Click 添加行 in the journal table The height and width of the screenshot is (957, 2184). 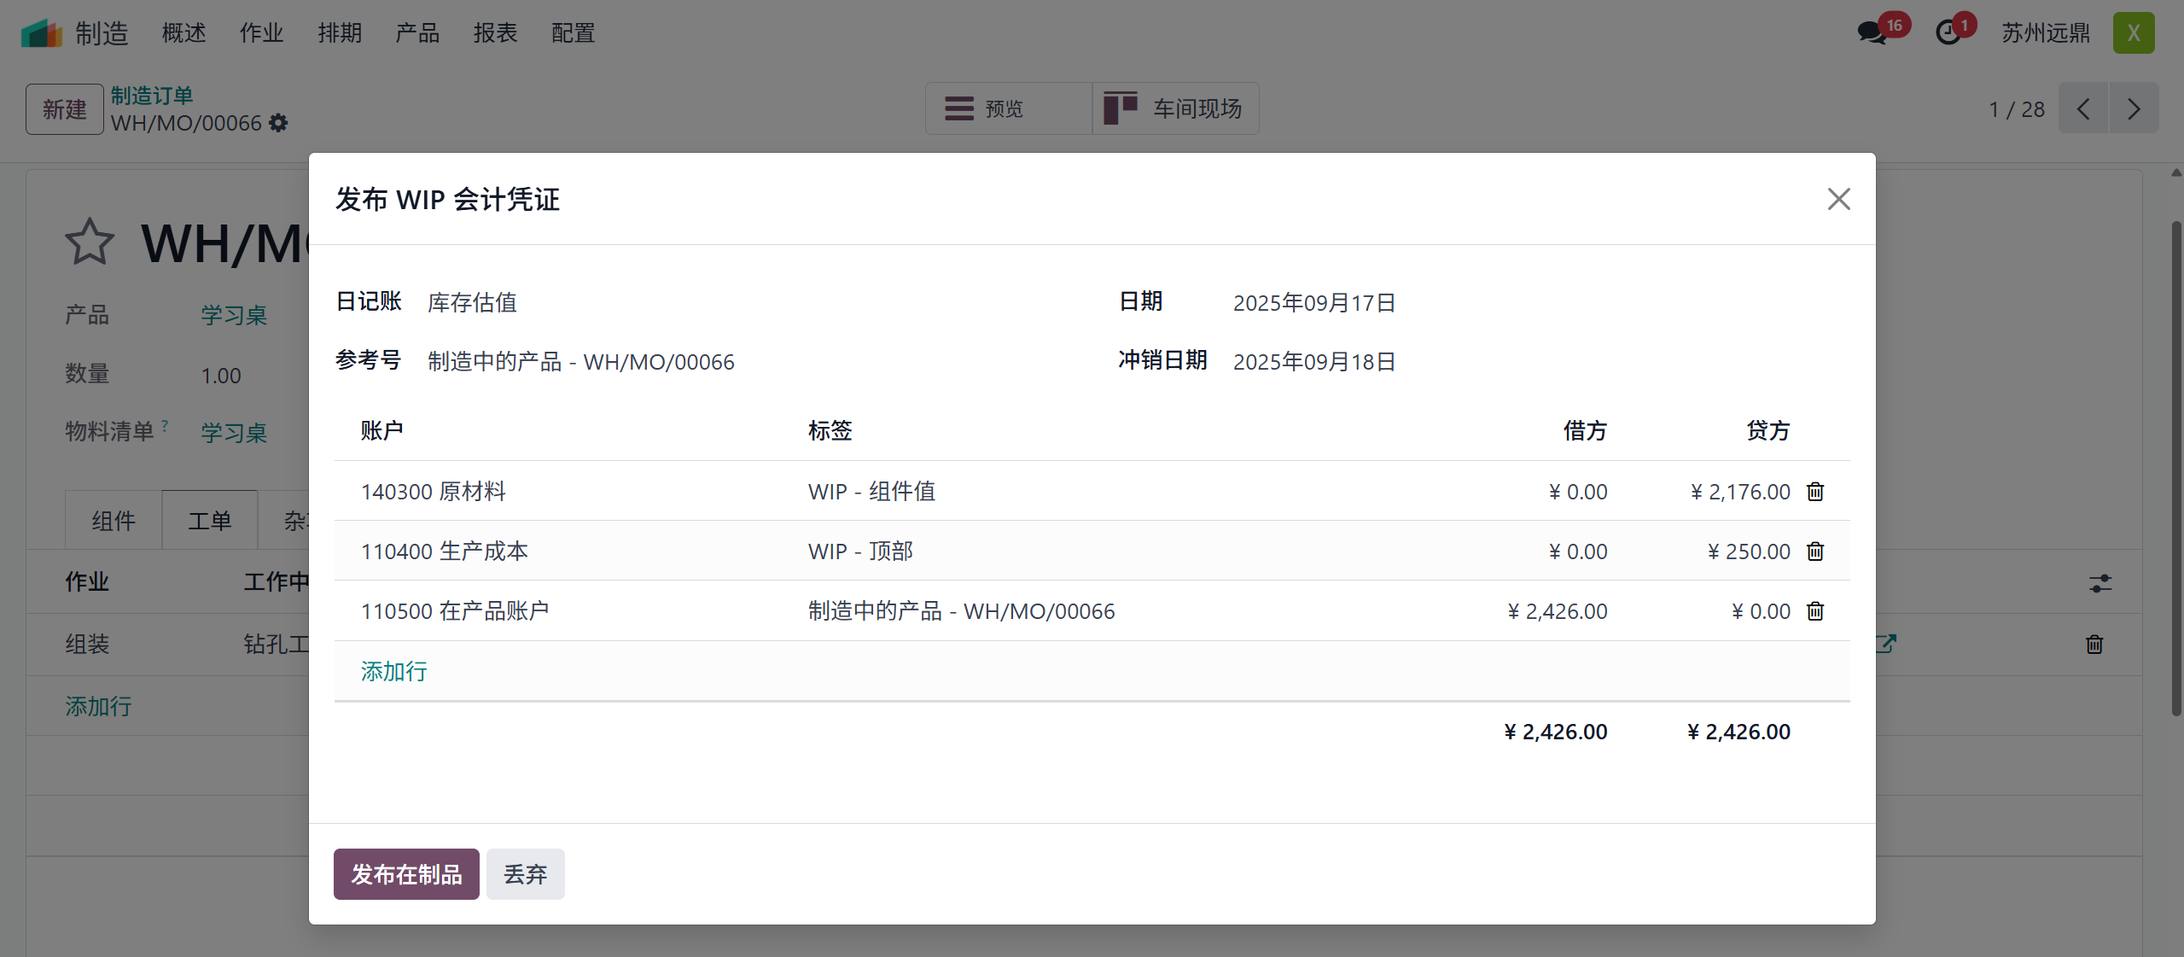[393, 671]
